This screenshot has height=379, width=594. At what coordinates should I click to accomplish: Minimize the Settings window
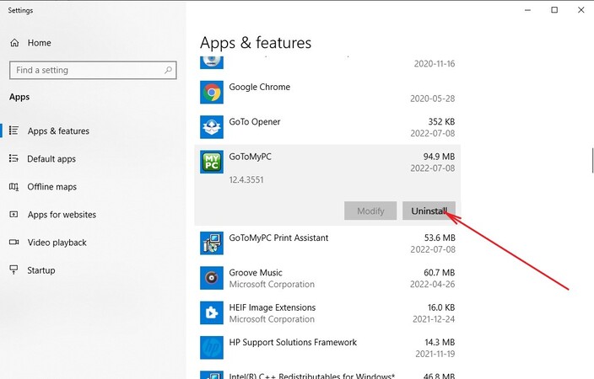click(527, 10)
